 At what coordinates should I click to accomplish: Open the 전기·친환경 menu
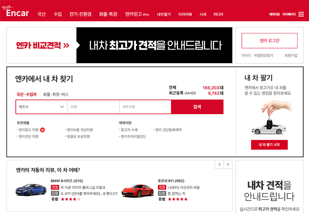pyautogui.click(x=80, y=14)
